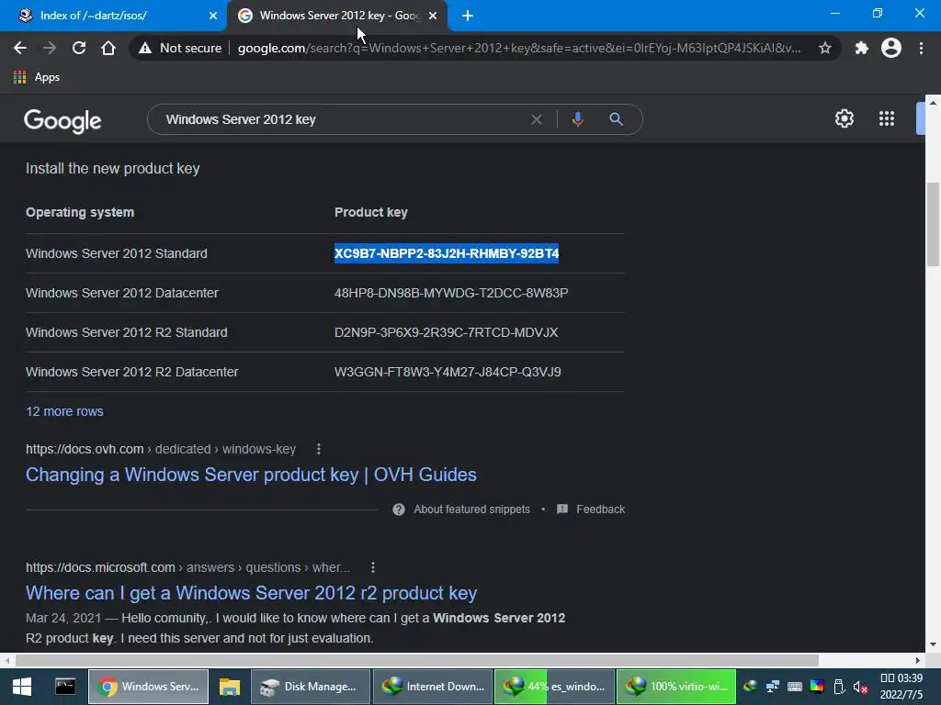Click the Google logo
Screen dimensions: 941x705
pos(62,121)
